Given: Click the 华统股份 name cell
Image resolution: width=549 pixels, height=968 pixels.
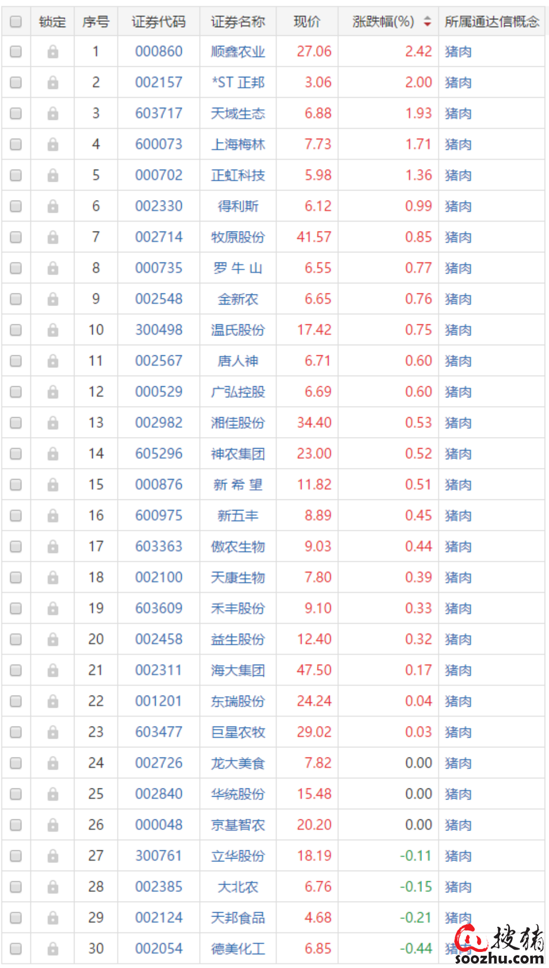Looking at the screenshot, I should [238, 794].
